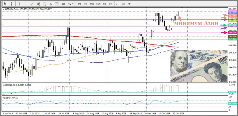This screenshot has height=116, width=238.
Task: Click the 151.150 teal price label
Action: click(x=232, y=25)
